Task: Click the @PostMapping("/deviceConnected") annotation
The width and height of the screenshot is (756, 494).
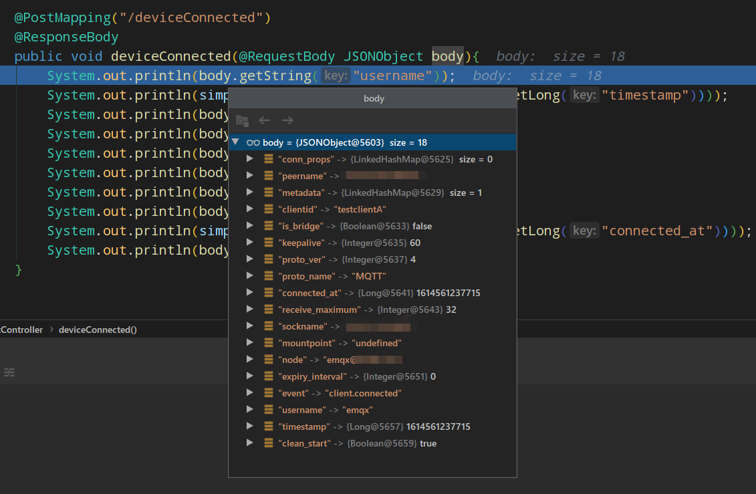Action: (x=143, y=17)
